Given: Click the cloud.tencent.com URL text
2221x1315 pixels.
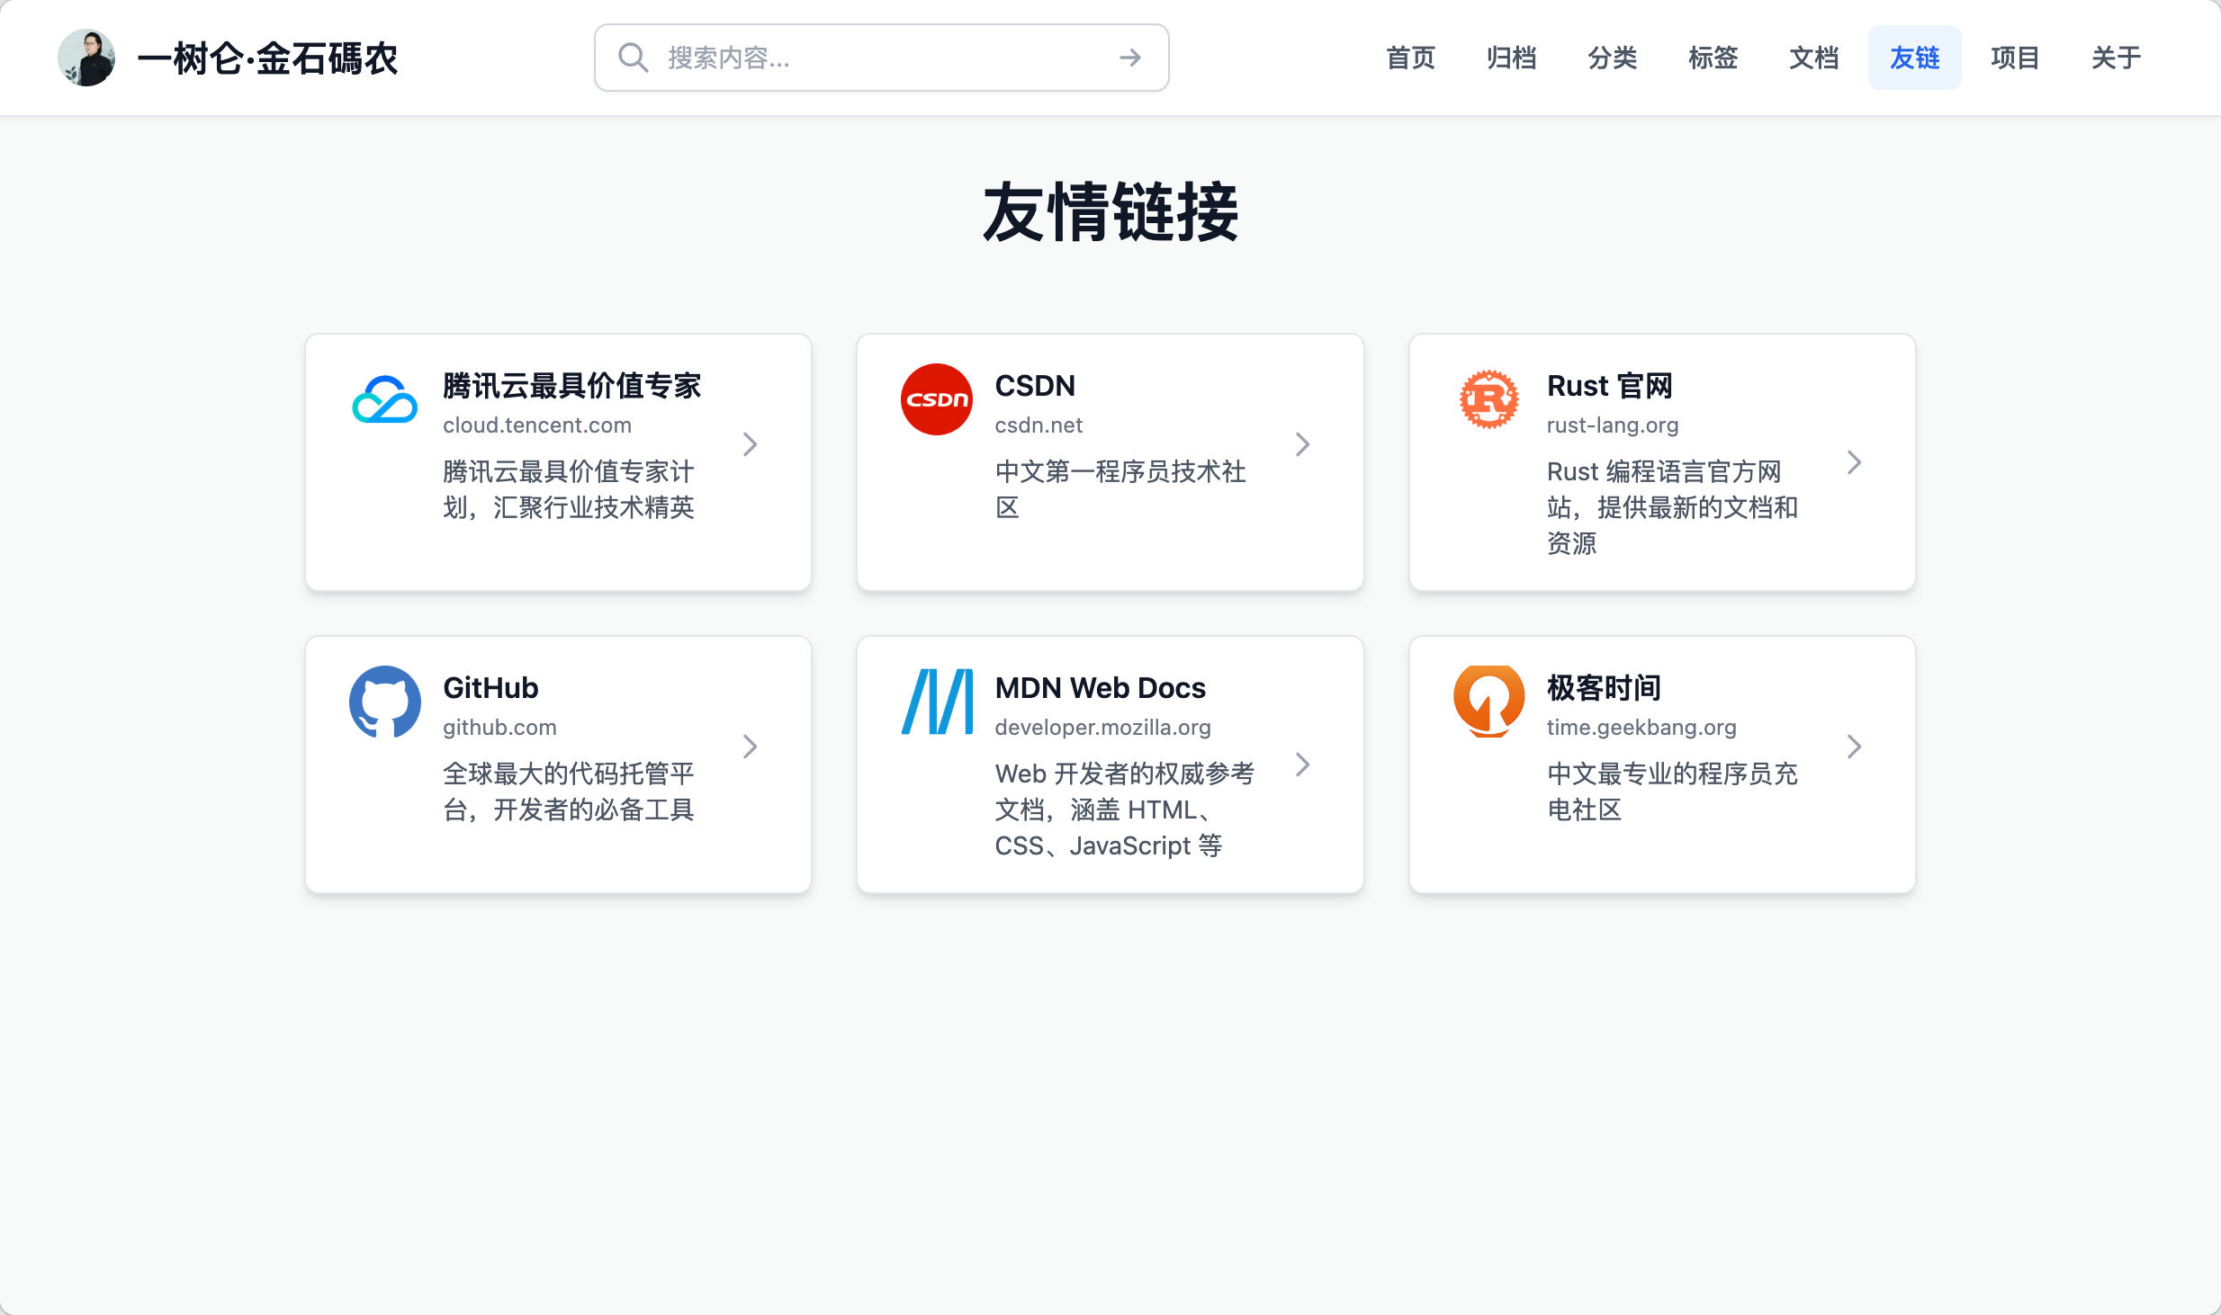Looking at the screenshot, I should coord(537,425).
